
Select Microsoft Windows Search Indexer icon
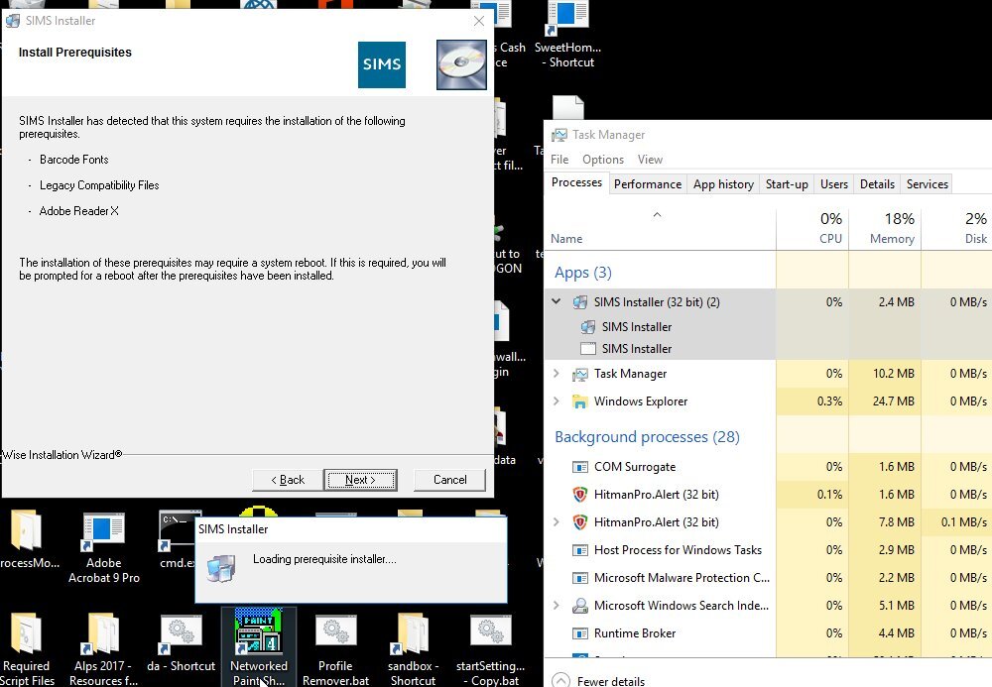(x=580, y=606)
